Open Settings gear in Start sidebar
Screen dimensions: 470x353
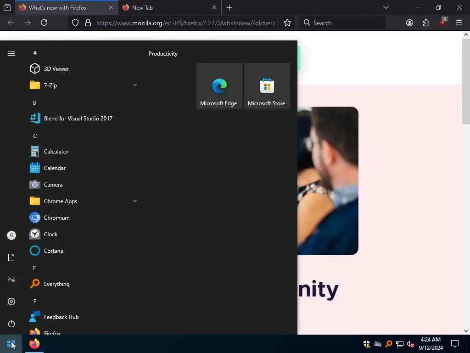click(11, 302)
